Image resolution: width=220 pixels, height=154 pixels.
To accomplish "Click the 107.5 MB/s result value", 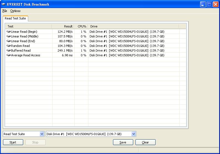I will click(x=65, y=36).
